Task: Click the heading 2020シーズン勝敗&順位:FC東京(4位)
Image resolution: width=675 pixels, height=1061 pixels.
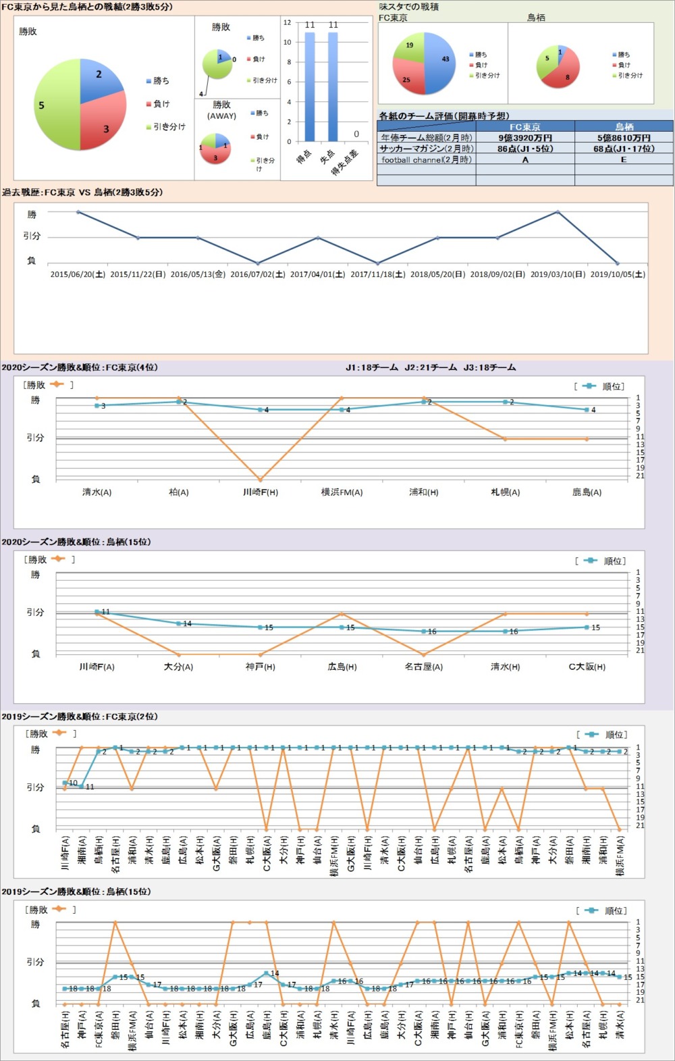Action: pos(80,368)
